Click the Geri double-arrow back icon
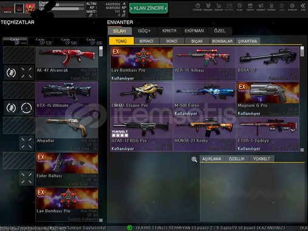308x231 pixels. [x=303, y=7]
